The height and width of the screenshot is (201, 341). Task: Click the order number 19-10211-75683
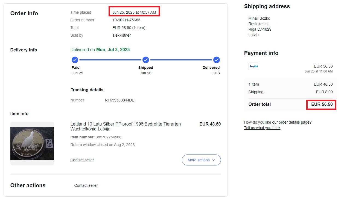pos(126,20)
